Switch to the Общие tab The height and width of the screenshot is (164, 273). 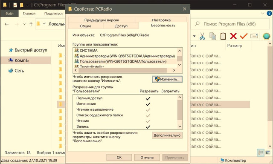point(86,26)
